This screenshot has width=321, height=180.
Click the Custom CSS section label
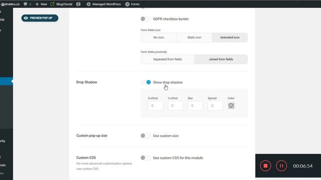pyautogui.click(x=86, y=157)
